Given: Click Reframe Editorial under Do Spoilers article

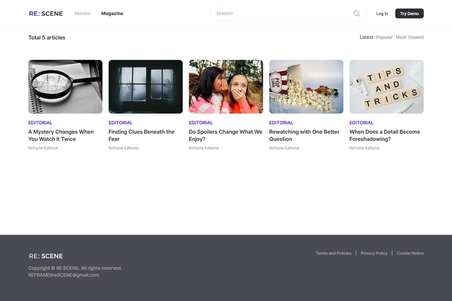Looking at the screenshot, I should (204, 148).
